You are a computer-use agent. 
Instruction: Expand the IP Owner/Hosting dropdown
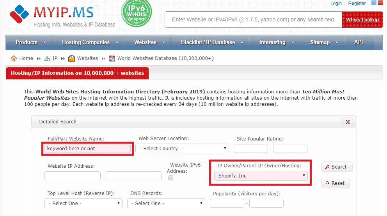coord(261,176)
